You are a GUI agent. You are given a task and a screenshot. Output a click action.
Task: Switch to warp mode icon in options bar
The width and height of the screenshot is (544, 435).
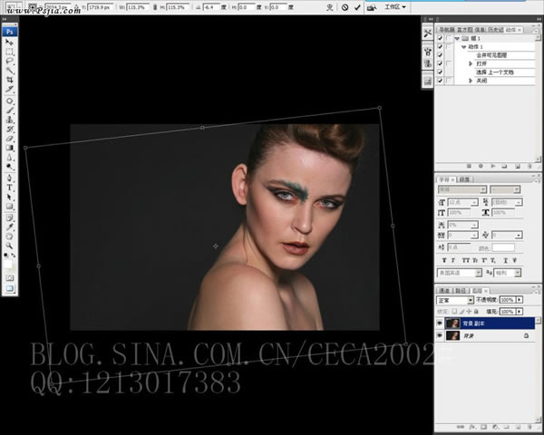[x=330, y=7]
